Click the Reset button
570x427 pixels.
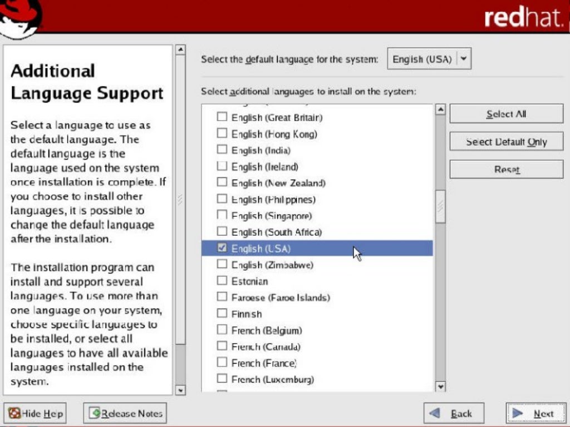coord(507,169)
